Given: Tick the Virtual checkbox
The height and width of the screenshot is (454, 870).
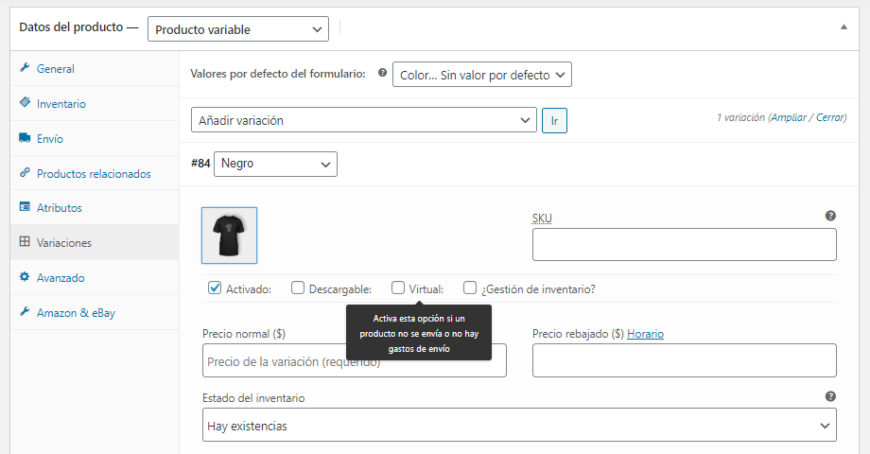Looking at the screenshot, I should coord(398,288).
